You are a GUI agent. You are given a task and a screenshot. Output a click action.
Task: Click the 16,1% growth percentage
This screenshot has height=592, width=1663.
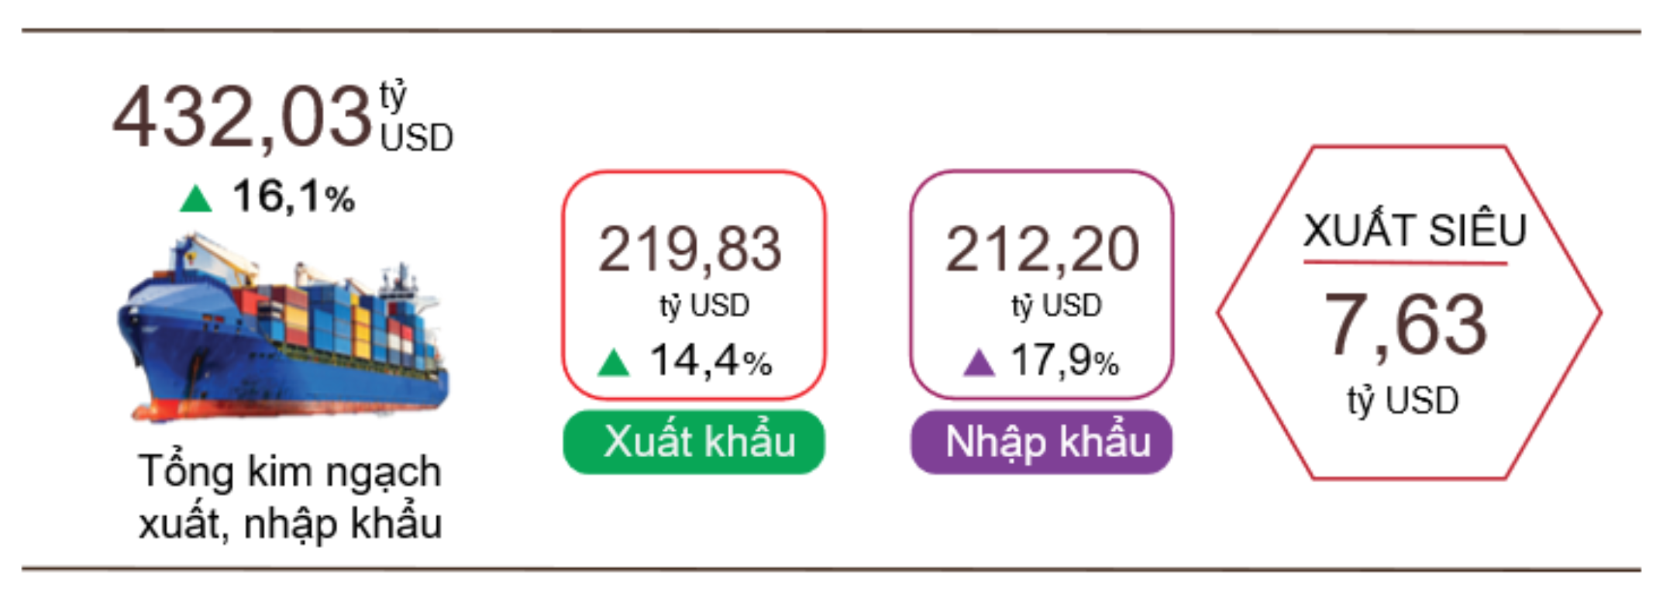(x=294, y=196)
